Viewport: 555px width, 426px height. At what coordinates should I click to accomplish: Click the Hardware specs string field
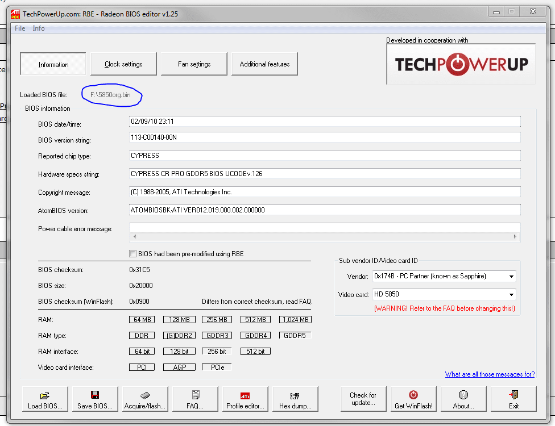point(325,174)
